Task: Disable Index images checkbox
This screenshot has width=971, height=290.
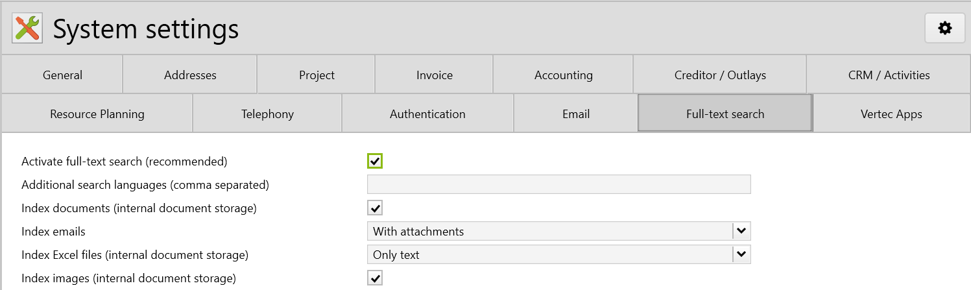Action: (x=375, y=278)
